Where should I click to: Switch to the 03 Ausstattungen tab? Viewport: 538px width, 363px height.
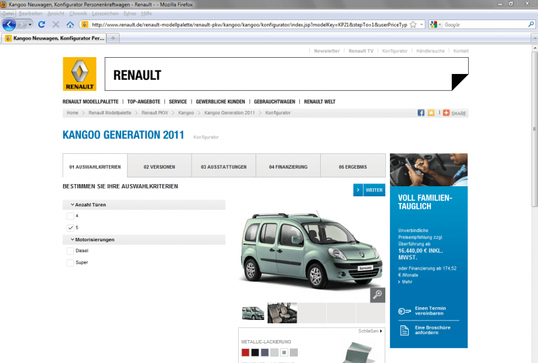(x=224, y=167)
